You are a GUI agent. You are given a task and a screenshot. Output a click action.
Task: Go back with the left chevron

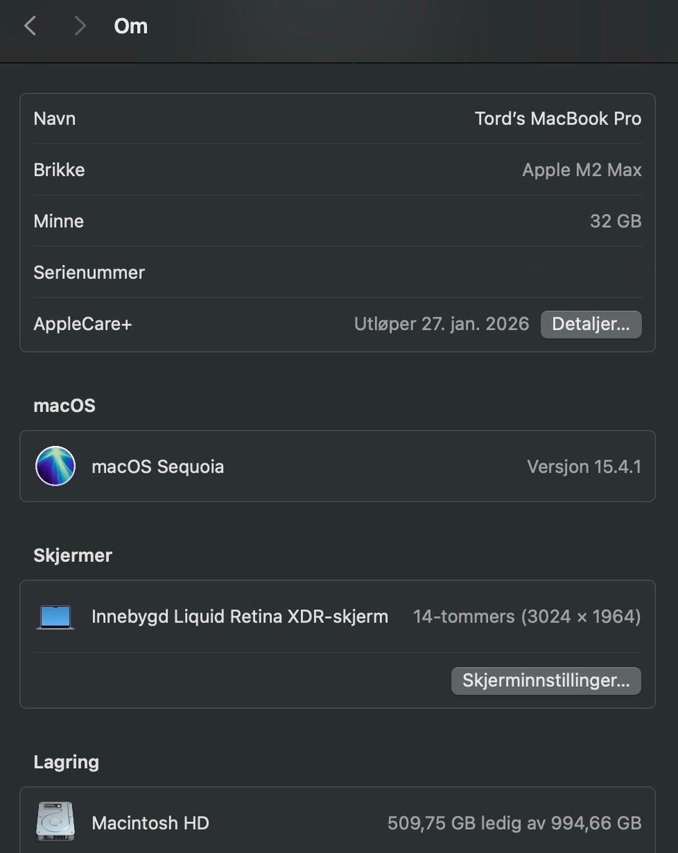pos(30,26)
